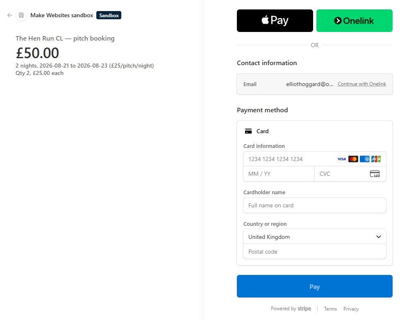This screenshot has width=409, height=320.
Task: Click the Make Websites store icon
Action: tap(21, 15)
